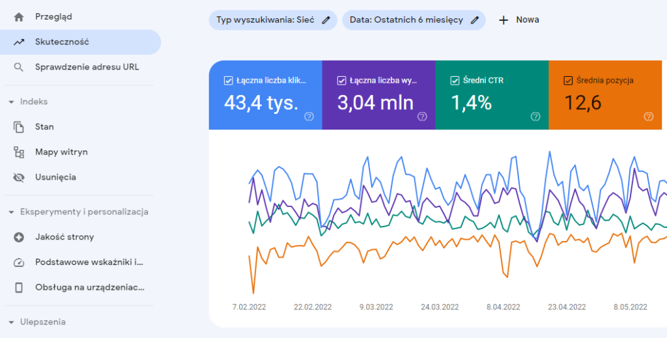Click the crossed-eye icon beside Usunięcia
The width and height of the screenshot is (667, 338).
[x=19, y=177]
